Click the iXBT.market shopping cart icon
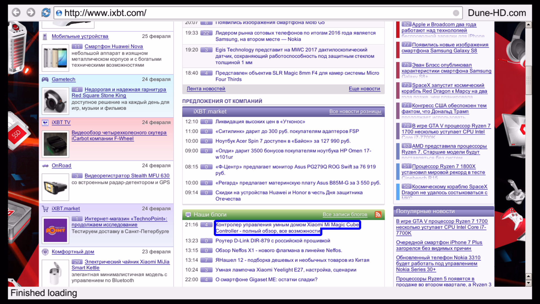 coord(45,209)
